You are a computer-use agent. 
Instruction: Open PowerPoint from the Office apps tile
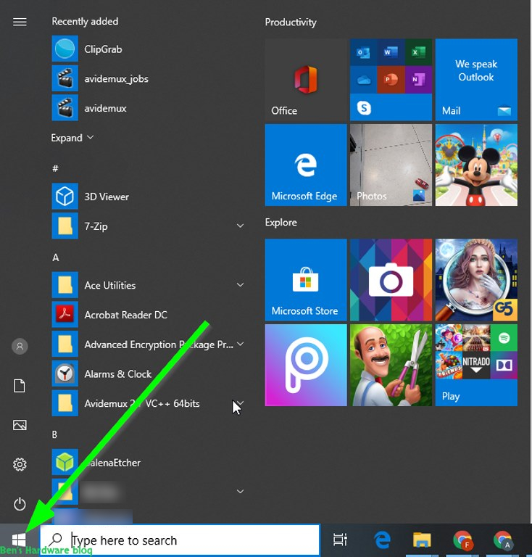click(x=391, y=80)
